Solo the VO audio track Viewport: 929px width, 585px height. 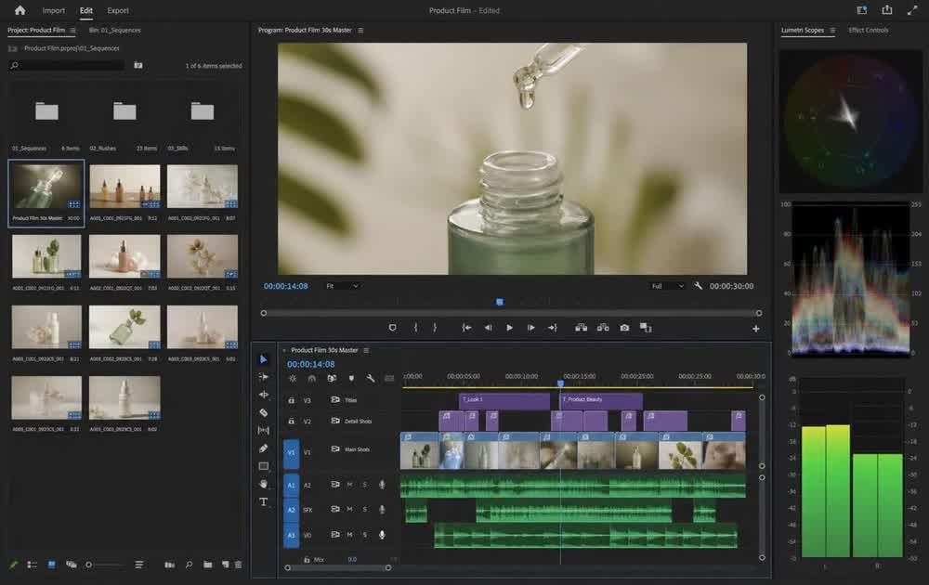(365, 535)
